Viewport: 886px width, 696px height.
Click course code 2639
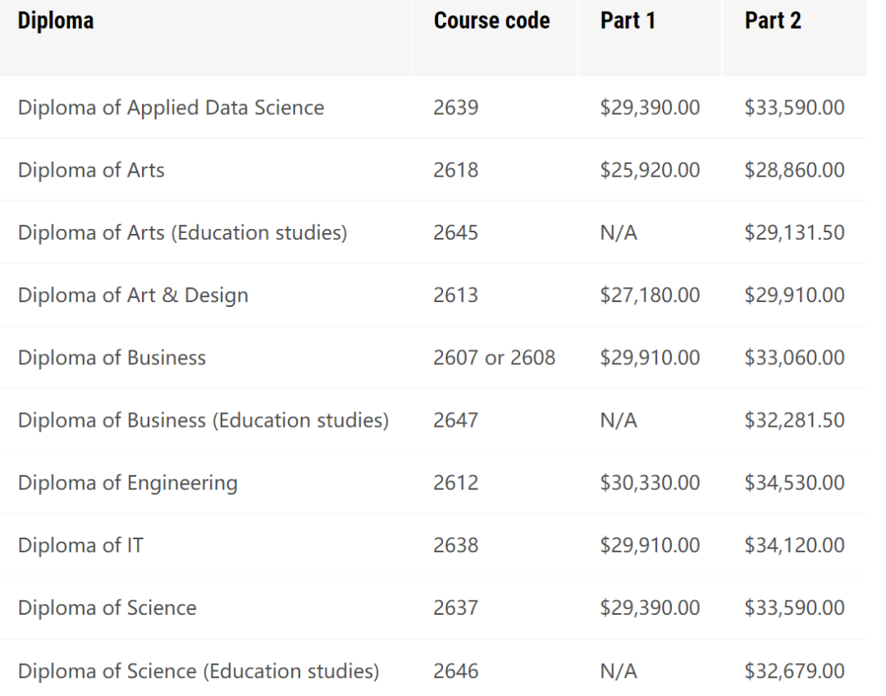pos(455,108)
